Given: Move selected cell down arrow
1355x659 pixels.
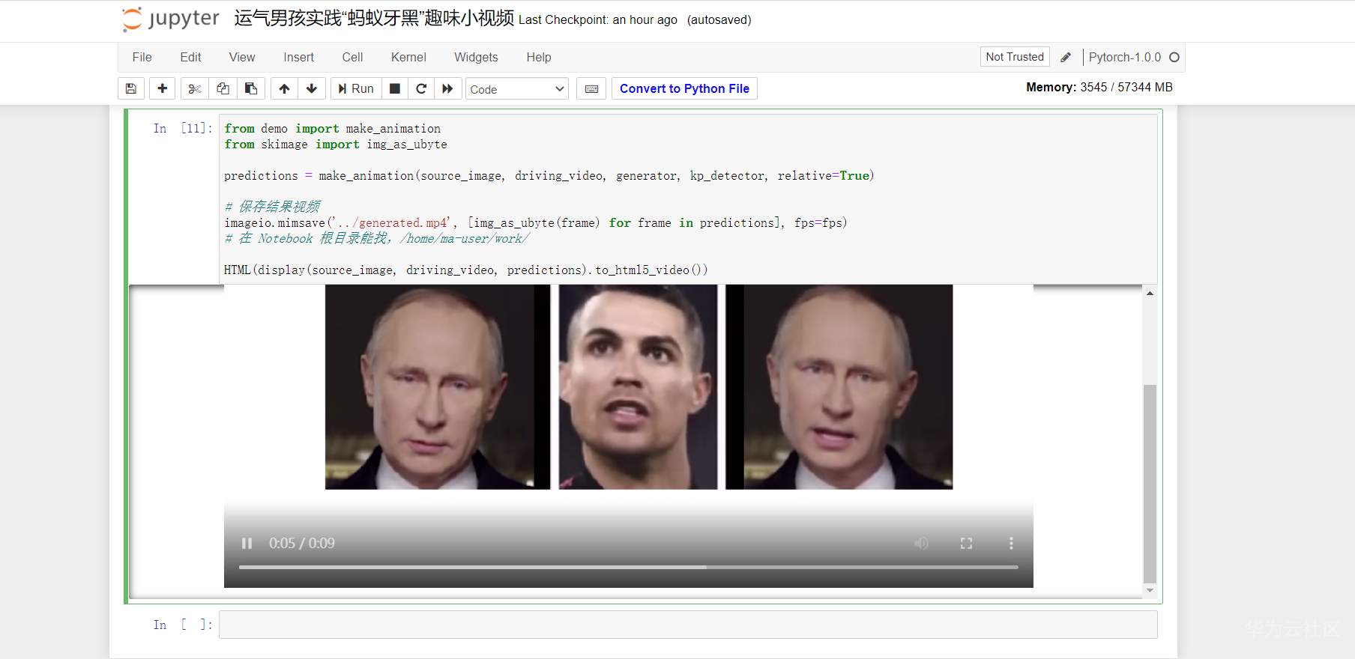Looking at the screenshot, I should tap(312, 88).
